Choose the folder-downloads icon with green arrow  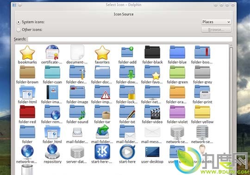[x=127, y=72]
